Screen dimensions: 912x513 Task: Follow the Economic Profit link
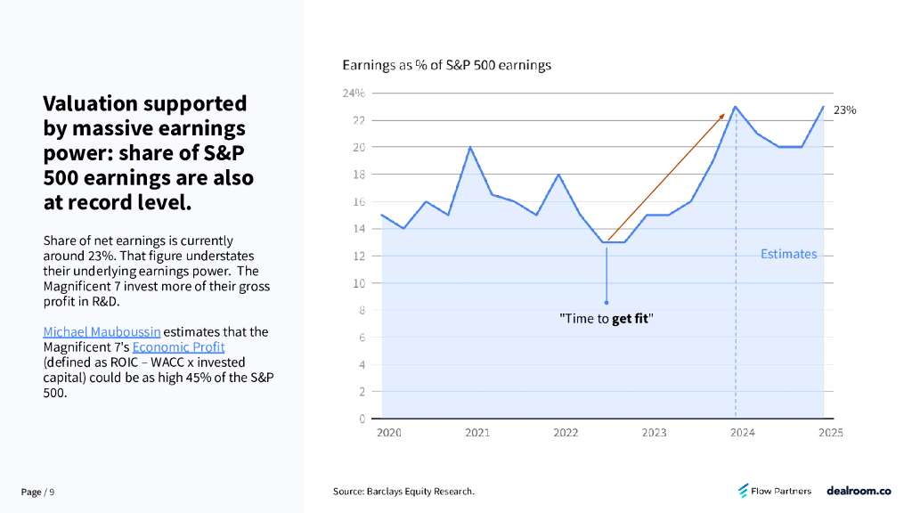tap(178, 347)
